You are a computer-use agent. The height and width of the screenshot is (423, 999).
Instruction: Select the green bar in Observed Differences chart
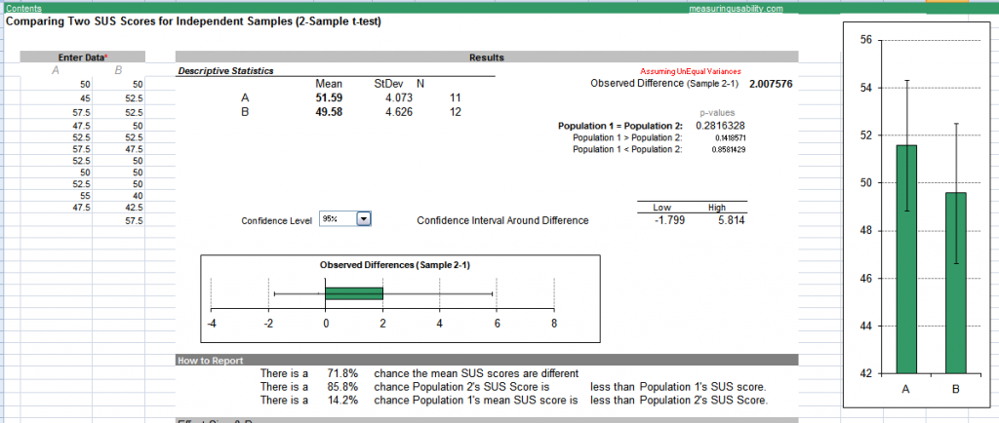coord(354,293)
